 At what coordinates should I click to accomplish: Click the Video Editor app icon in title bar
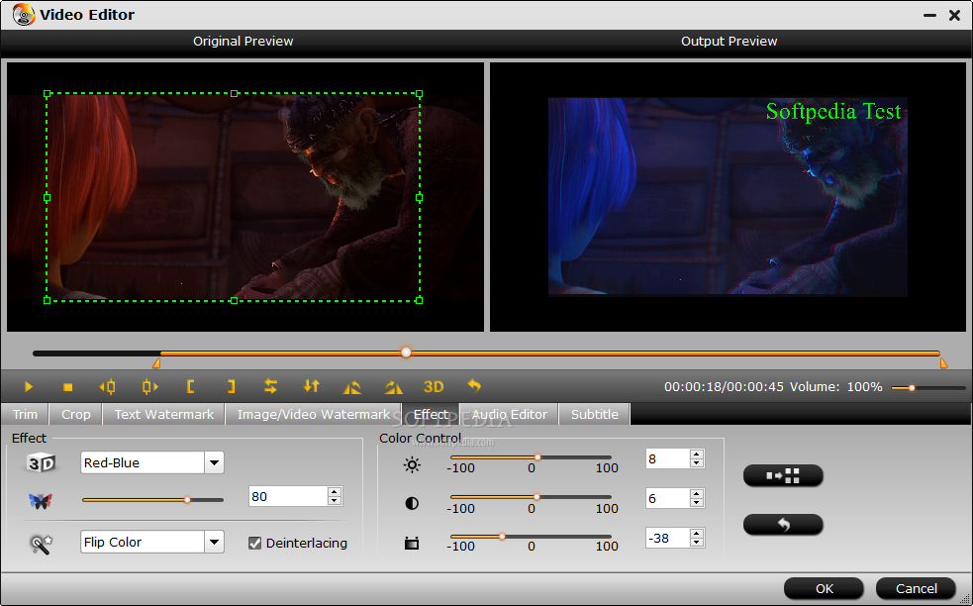tap(24, 14)
